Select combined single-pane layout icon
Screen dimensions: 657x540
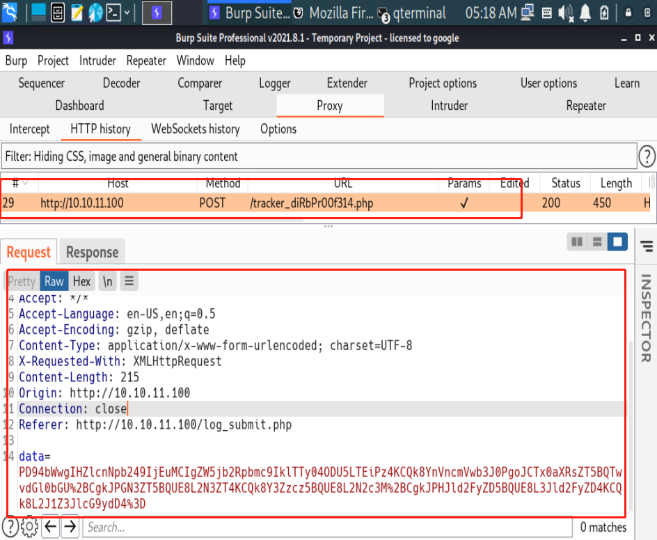point(617,241)
